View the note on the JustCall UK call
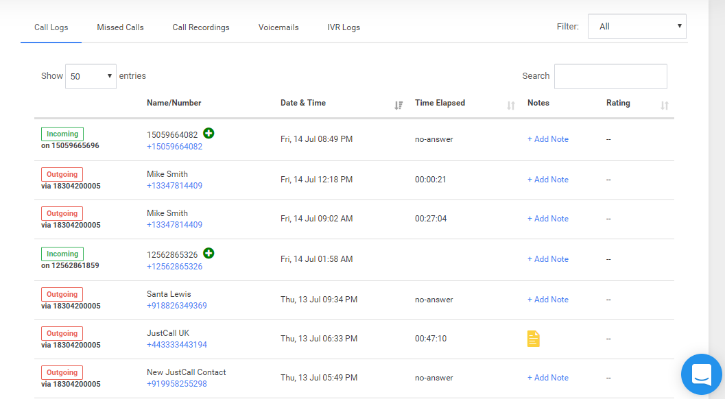The image size is (725, 399). (534, 339)
